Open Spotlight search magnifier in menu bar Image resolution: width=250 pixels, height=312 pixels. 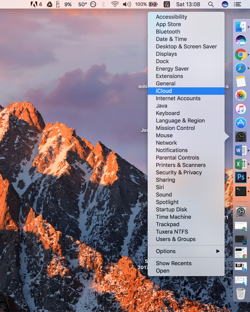tap(211, 5)
